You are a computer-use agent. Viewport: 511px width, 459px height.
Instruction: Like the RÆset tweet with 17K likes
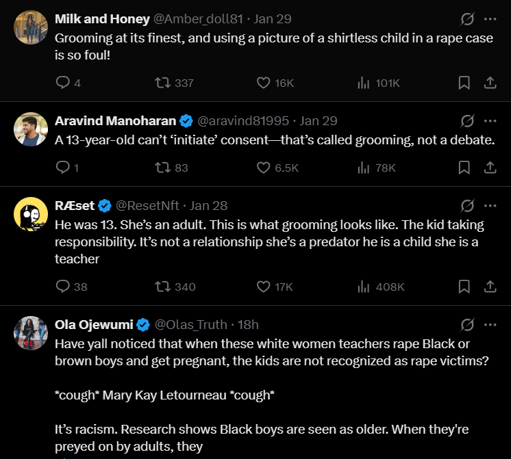264,287
